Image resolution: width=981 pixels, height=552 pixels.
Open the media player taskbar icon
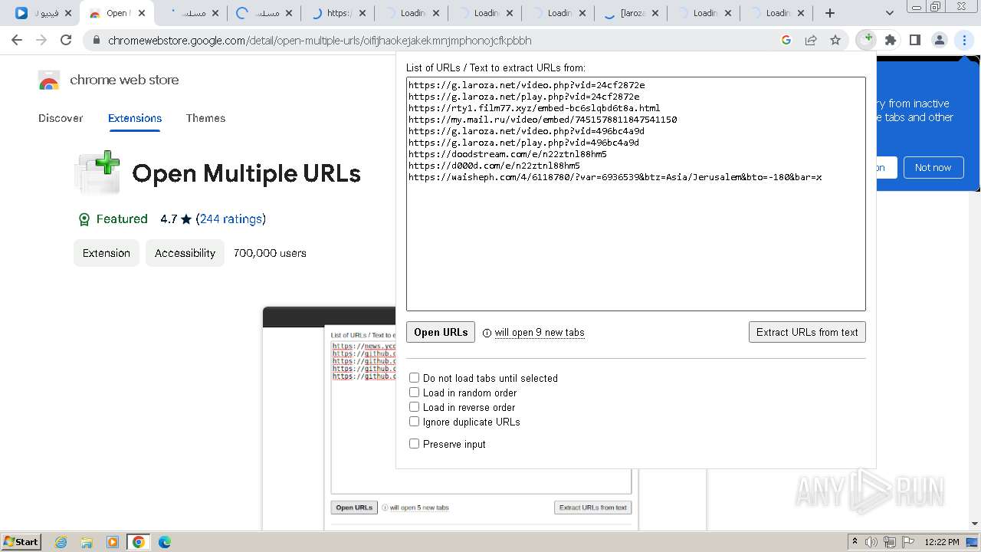click(x=113, y=542)
